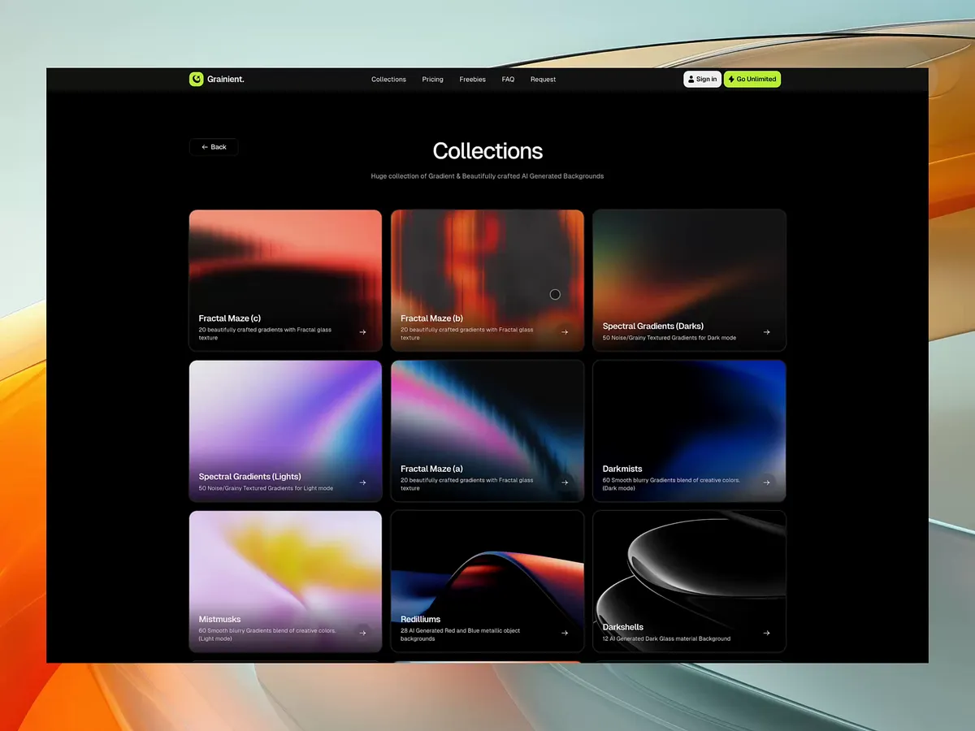Click the person icon in Sign in button
The height and width of the screenshot is (731, 975).
tap(691, 79)
